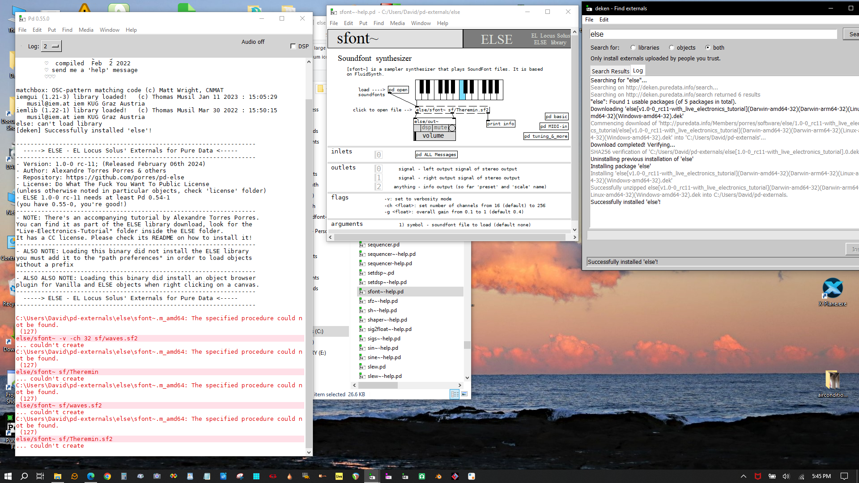The image size is (859, 483).
Task: Switch file list to large icons view
Action: pyautogui.click(x=464, y=394)
